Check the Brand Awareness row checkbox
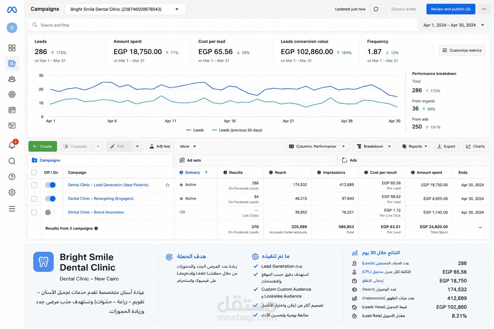The height and width of the screenshot is (329, 494). (x=34, y=212)
